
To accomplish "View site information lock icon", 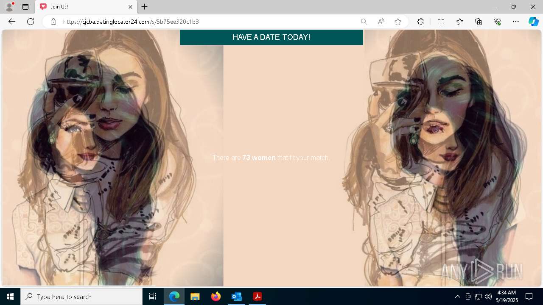I will pyautogui.click(x=53, y=22).
